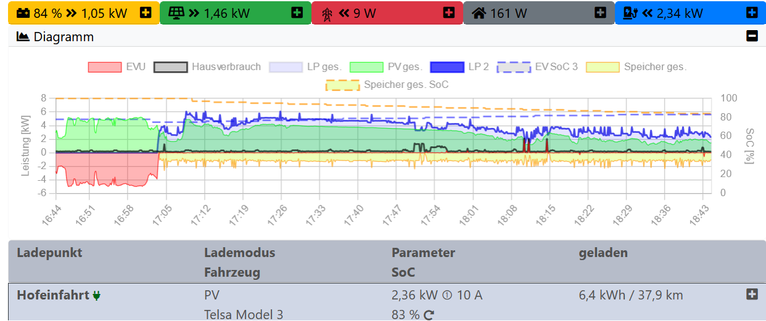766x321 pixels.
Task: Toggle Hausverbrauch series in chart legend
Action: [207, 66]
